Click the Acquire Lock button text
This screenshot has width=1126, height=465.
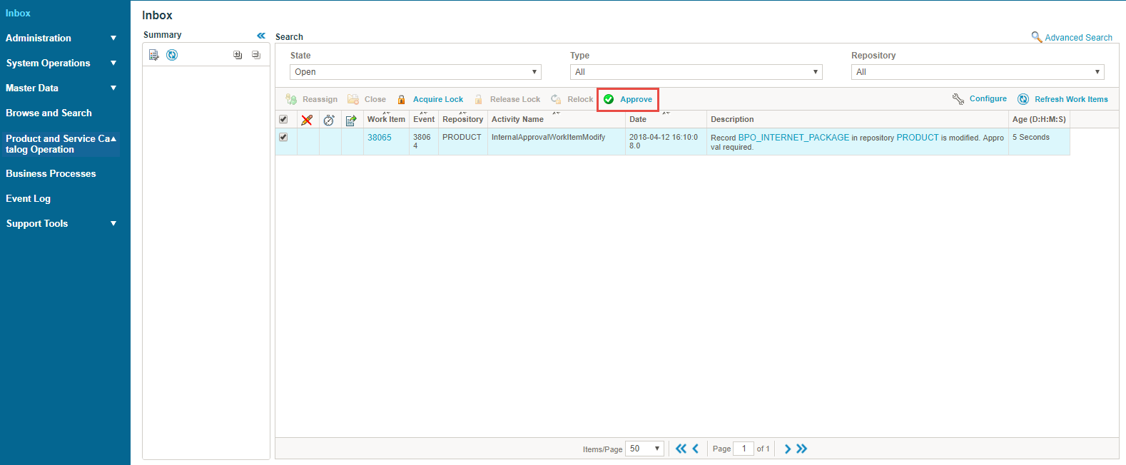438,99
